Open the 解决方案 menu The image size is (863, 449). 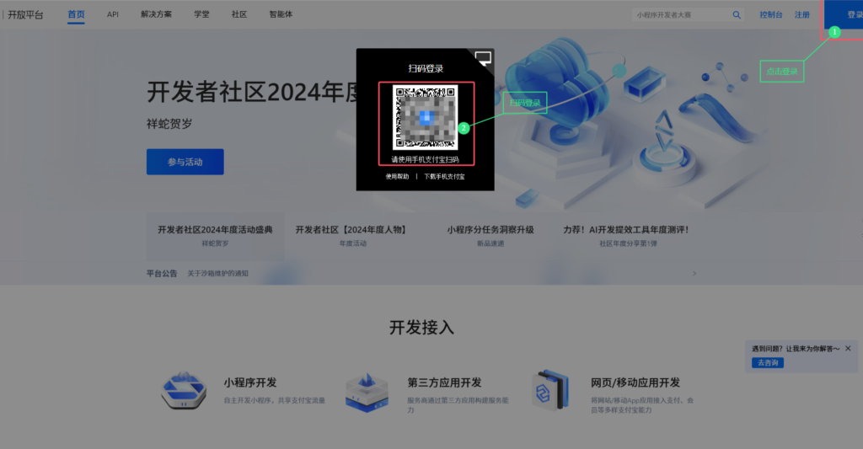[x=156, y=15]
